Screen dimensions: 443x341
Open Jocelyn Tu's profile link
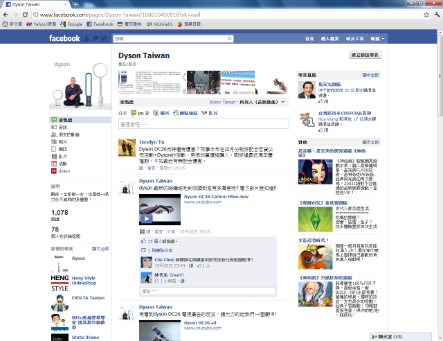(152, 142)
